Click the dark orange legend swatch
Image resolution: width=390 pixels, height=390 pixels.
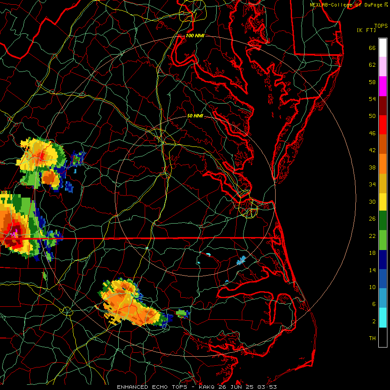[x=383, y=144]
